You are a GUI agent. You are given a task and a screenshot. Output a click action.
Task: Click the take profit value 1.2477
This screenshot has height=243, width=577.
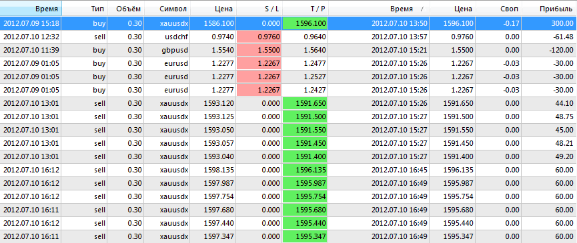pos(315,63)
